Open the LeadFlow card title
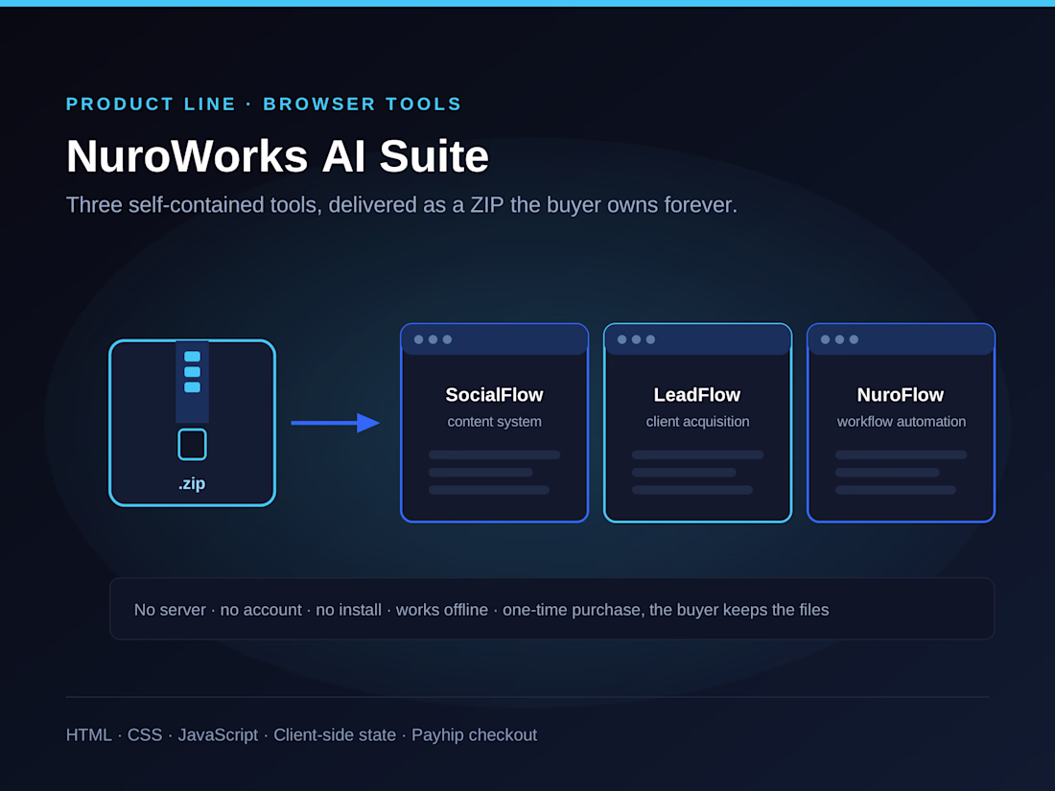The width and height of the screenshot is (1055, 791). coord(697,395)
